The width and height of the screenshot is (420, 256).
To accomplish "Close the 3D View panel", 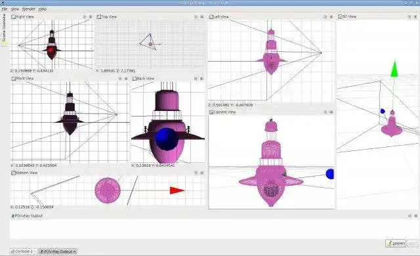I will [x=415, y=16].
